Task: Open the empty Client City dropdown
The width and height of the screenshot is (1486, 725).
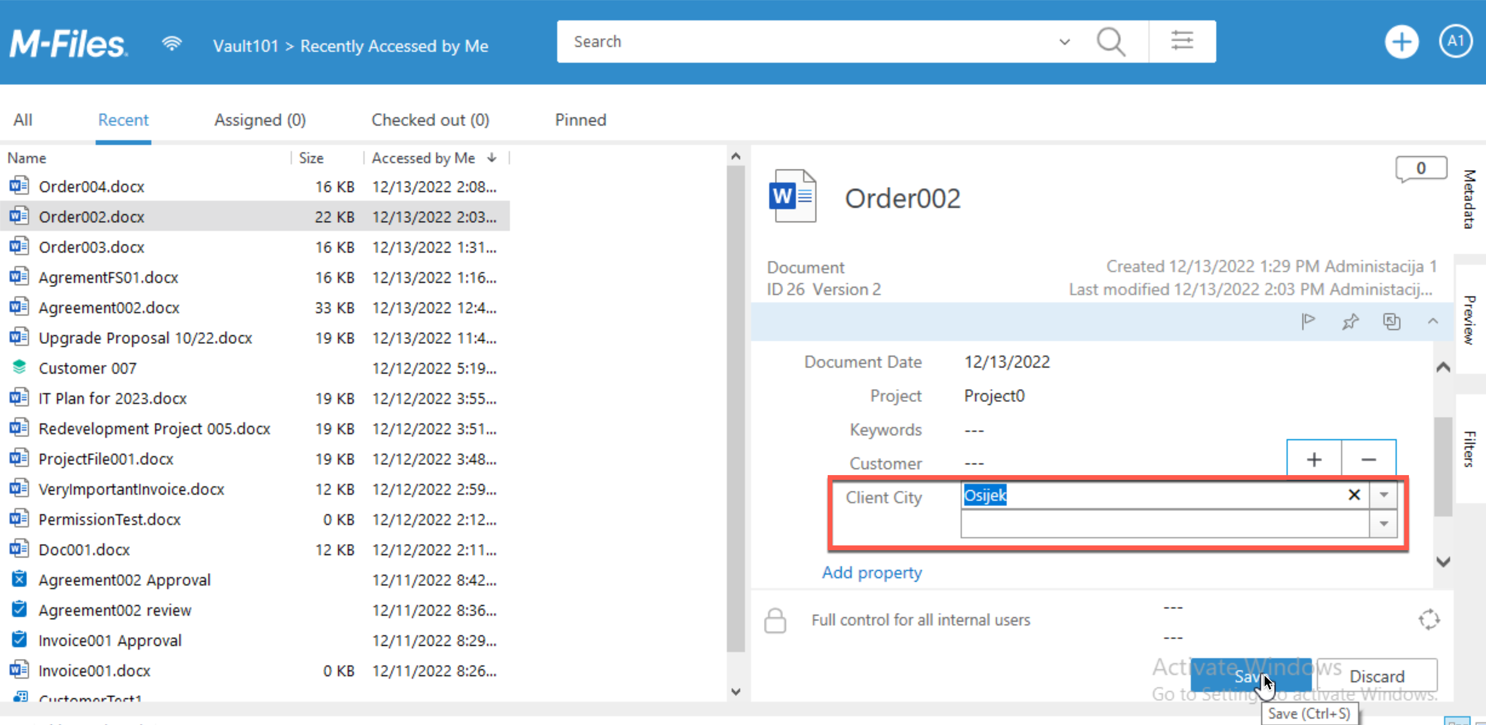Action: click(1383, 524)
